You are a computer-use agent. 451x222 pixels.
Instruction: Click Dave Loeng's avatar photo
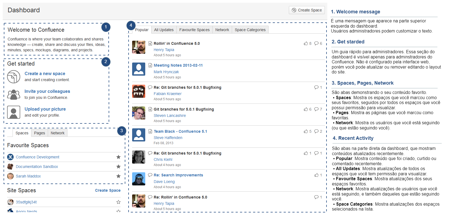coord(139,179)
